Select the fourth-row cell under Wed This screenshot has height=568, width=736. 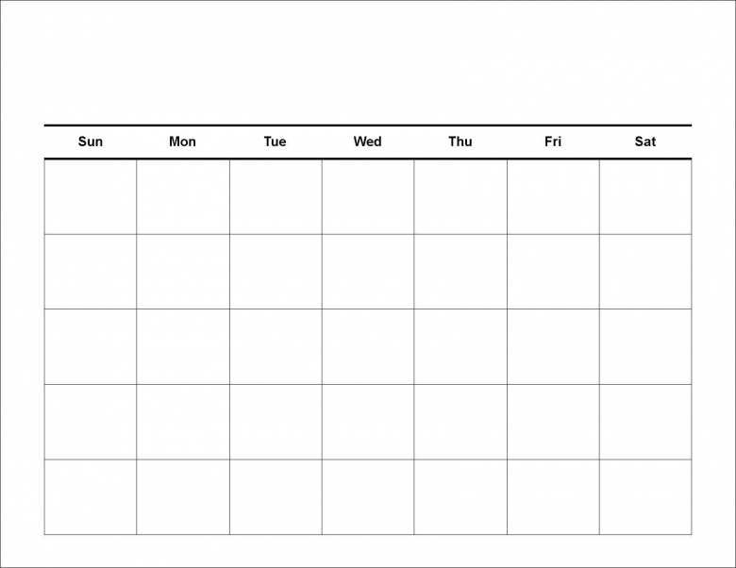(368, 422)
